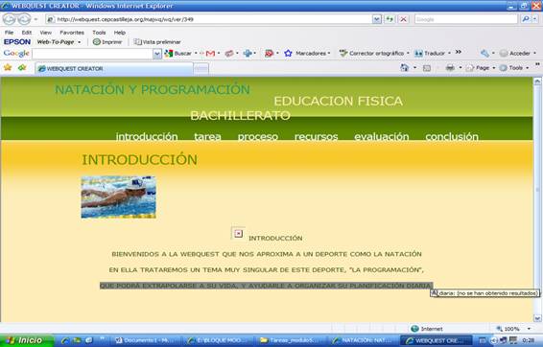Select the WEBQUEST CREATOR browser tab
This screenshot has width=543, height=347.
[x=114, y=68]
